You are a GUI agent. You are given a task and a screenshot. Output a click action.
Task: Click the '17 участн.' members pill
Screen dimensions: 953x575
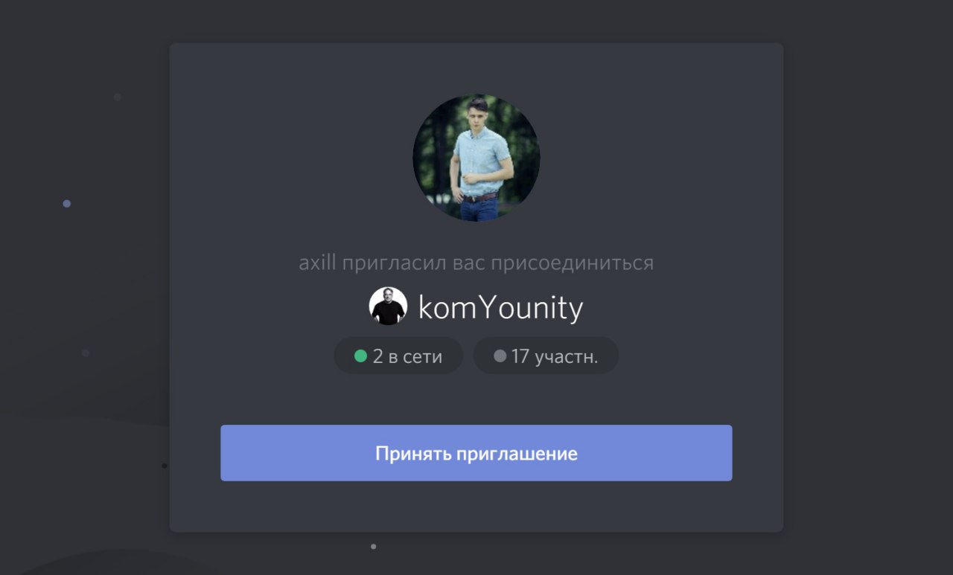pos(546,356)
